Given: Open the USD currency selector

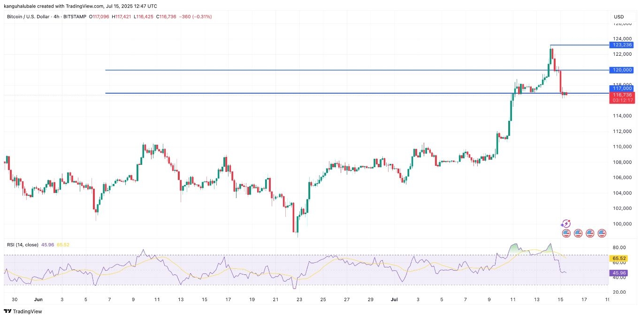Looking at the screenshot, I should [x=618, y=17].
